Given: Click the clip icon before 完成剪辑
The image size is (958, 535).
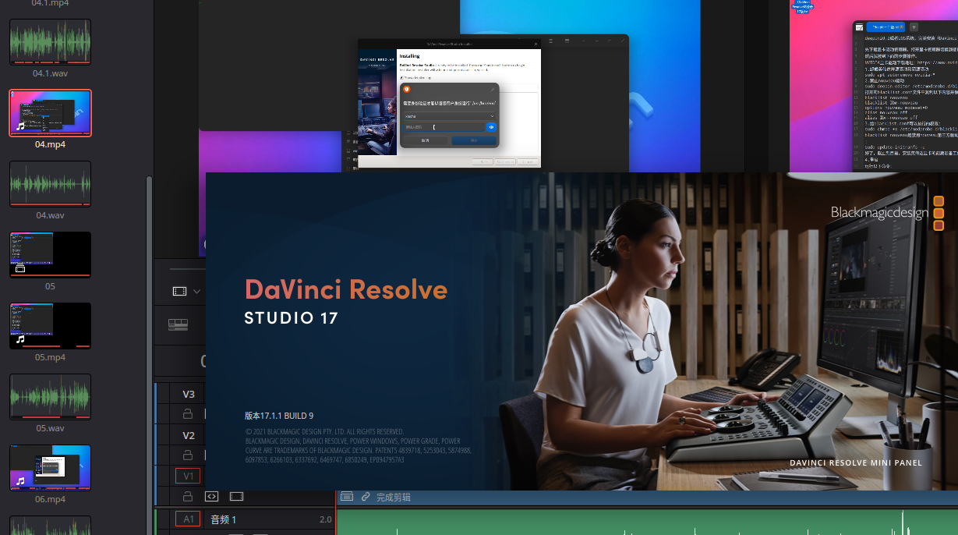Looking at the screenshot, I should (x=347, y=497).
